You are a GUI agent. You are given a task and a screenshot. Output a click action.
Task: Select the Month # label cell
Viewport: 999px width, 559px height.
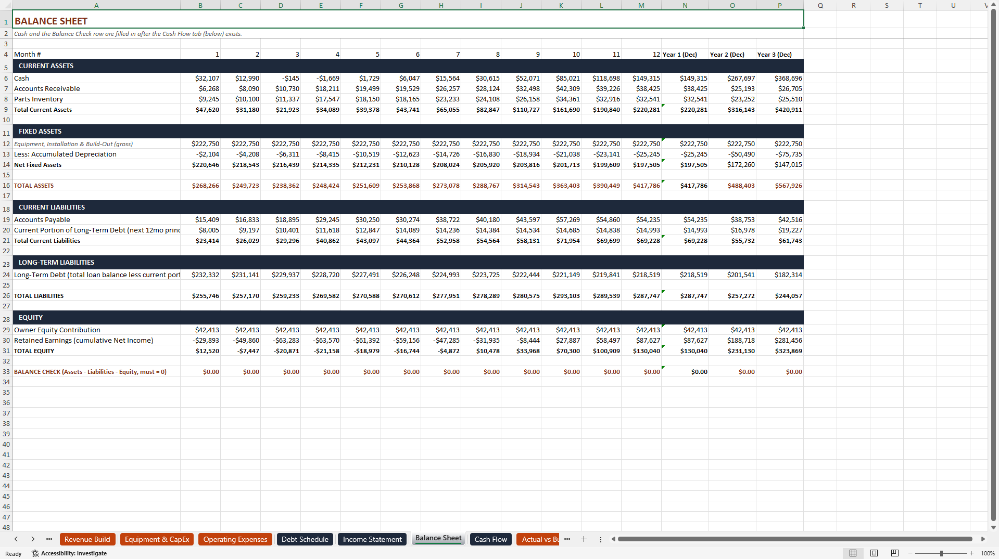[x=96, y=54]
